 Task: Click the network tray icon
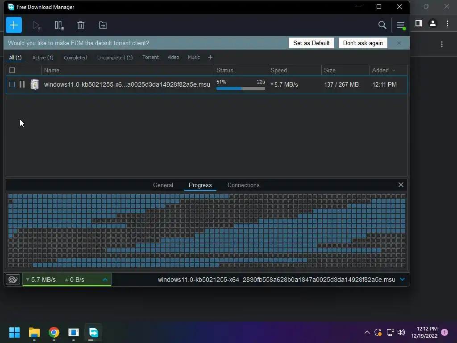pos(390,332)
